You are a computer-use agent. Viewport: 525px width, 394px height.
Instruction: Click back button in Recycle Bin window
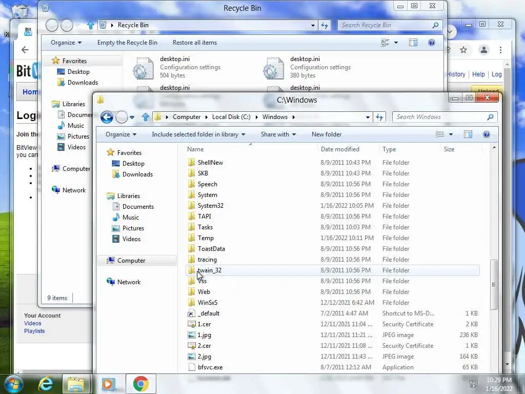coord(52,25)
